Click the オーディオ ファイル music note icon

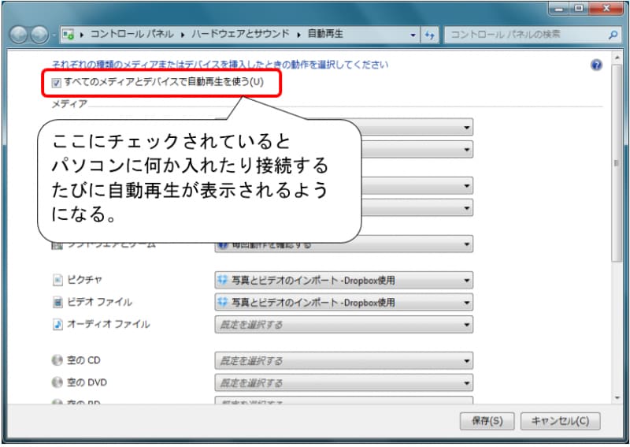57,324
